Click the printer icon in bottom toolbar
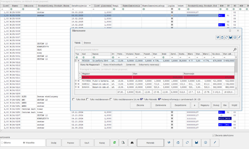The width and height of the screenshot is (249, 149). (x=205, y=143)
